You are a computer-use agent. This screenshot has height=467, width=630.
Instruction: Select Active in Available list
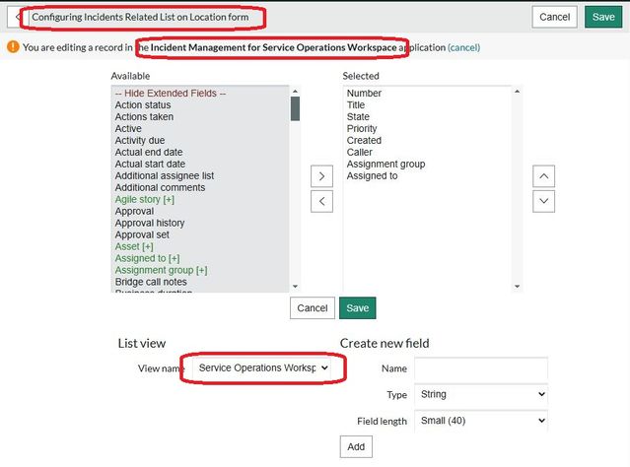coord(128,128)
